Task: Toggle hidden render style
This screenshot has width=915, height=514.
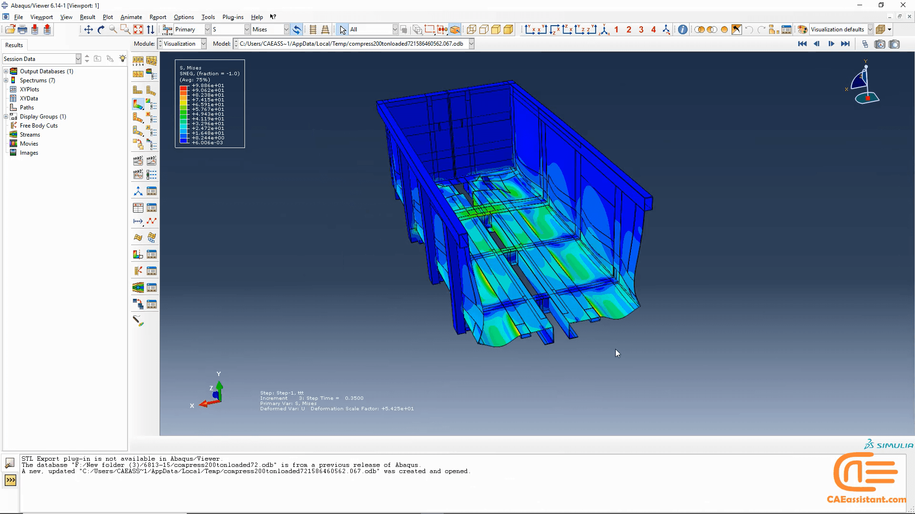Action: 484,30
